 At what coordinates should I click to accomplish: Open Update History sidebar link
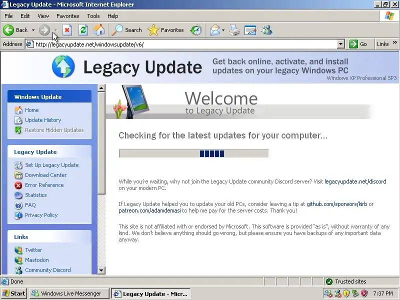click(43, 120)
